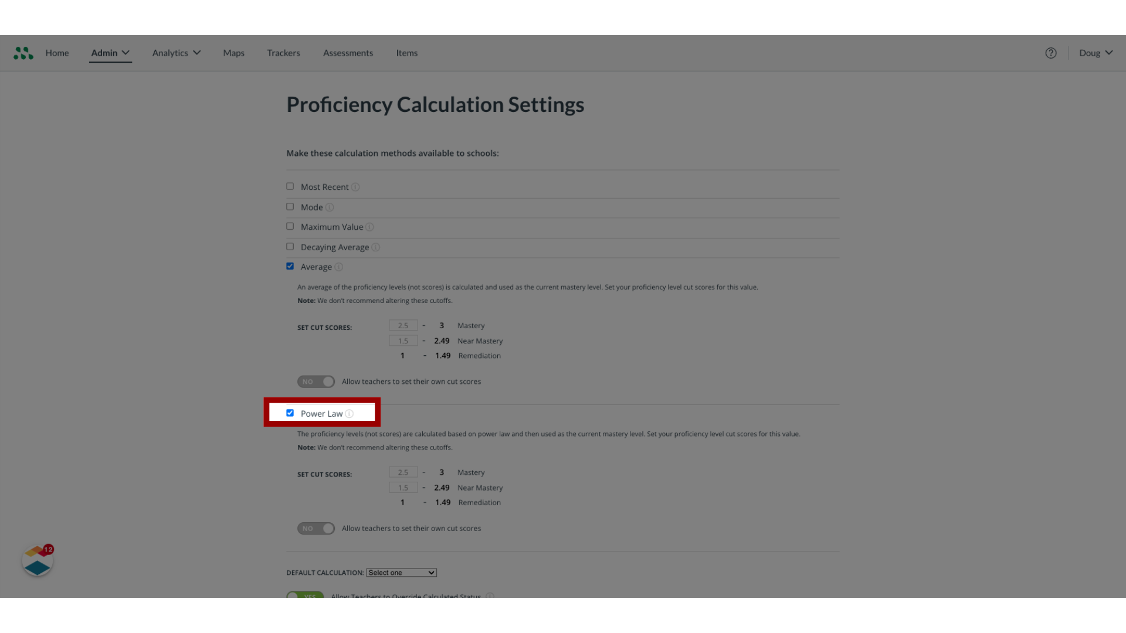
Task: Navigate to Home page
Action: [x=57, y=53]
